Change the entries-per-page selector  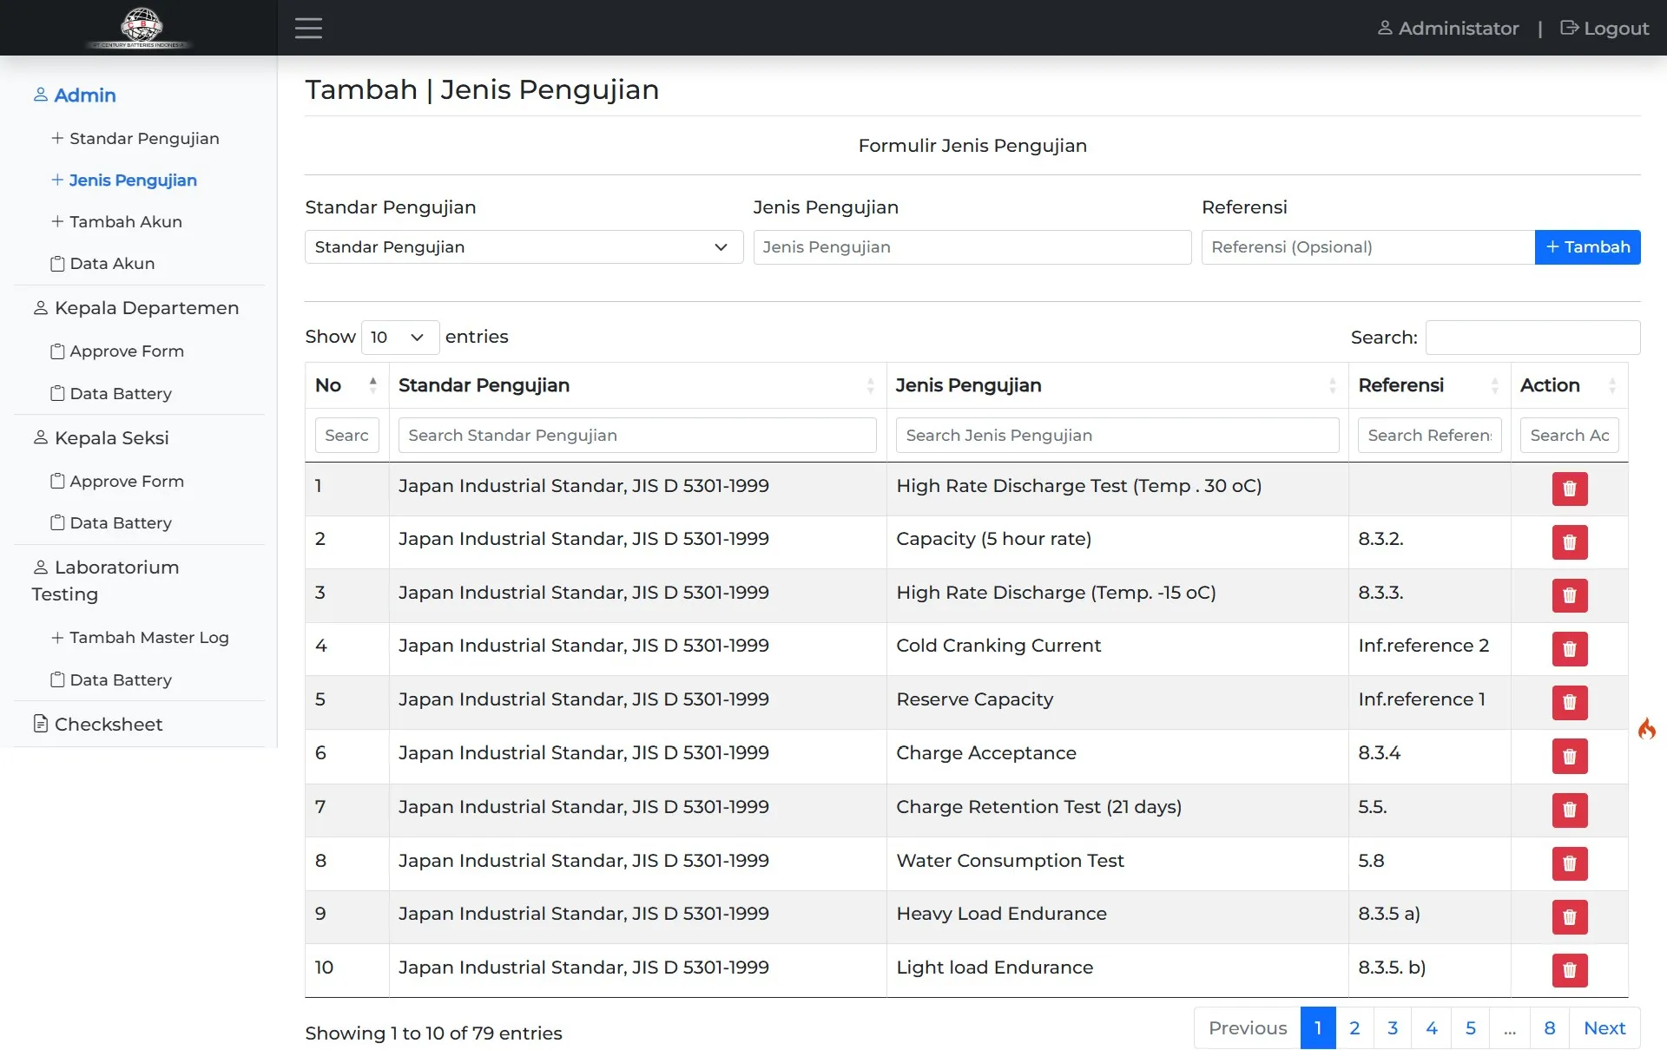[x=399, y=337]
